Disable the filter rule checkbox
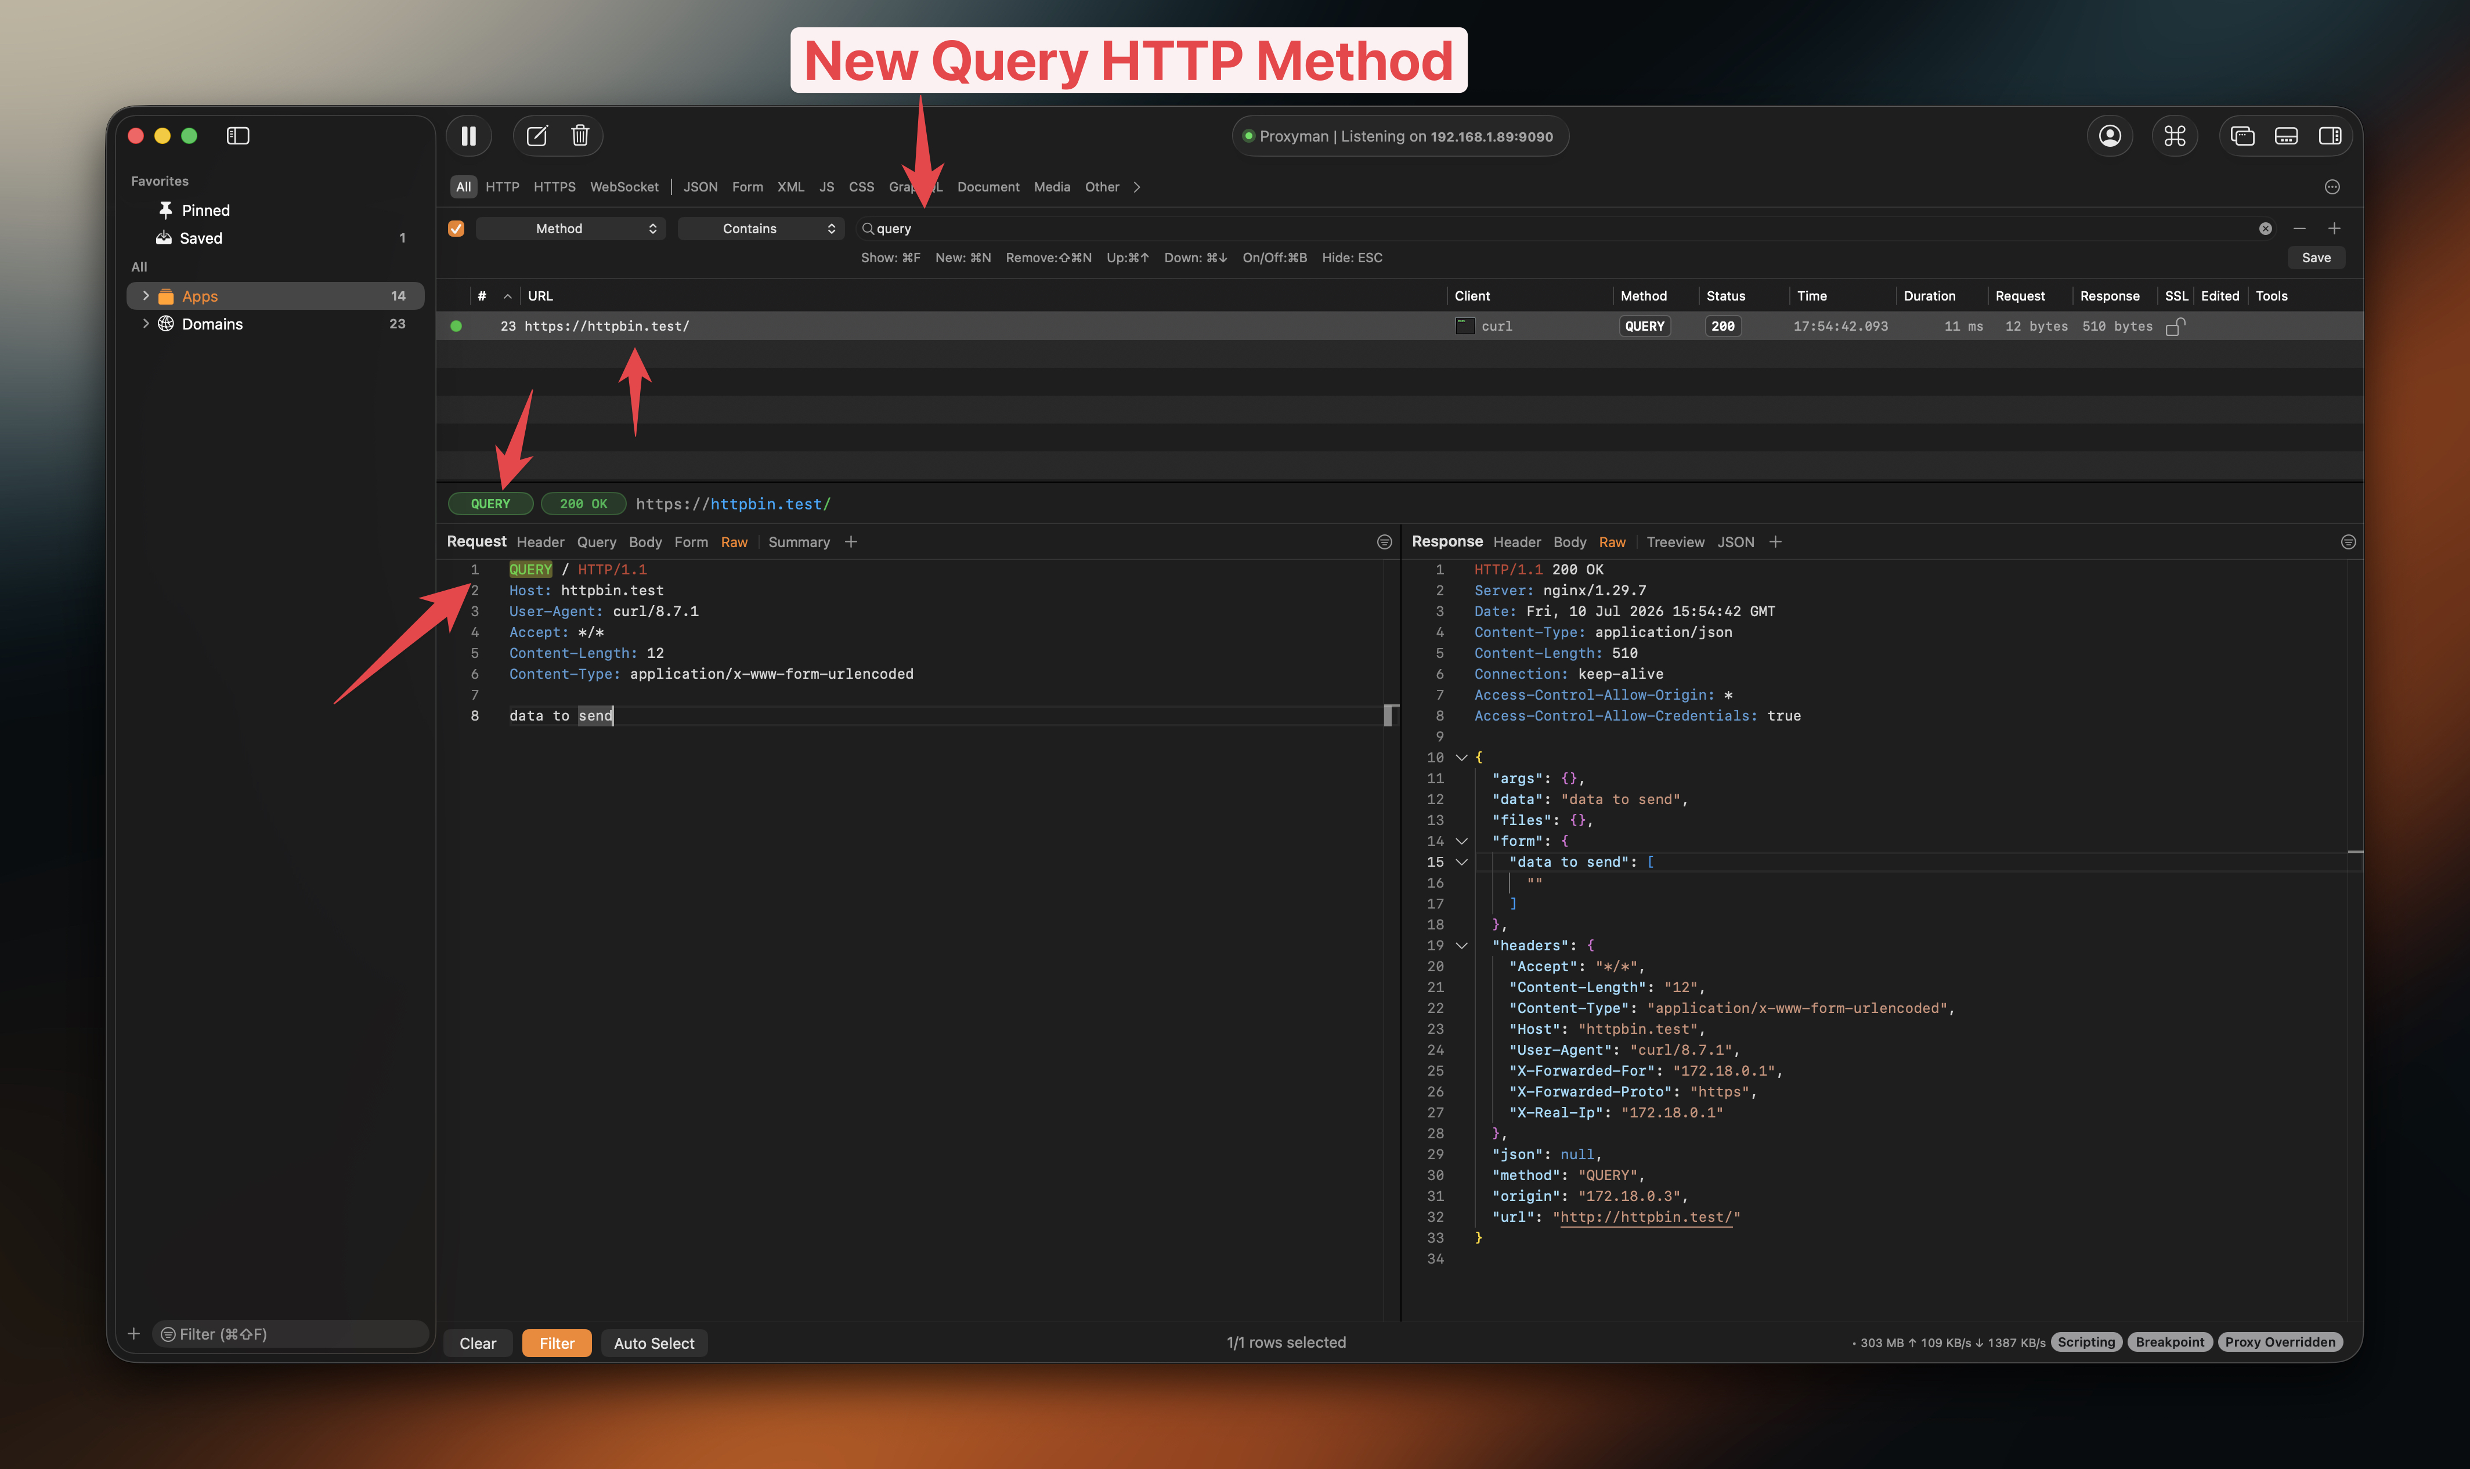This screenshot has width=2470, height=1469. 456,229
